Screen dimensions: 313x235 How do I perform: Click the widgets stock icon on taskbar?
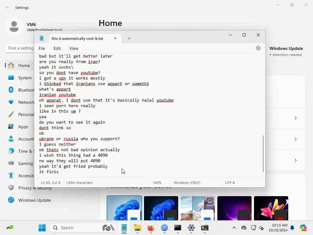pyautogui.click(x=9, y=227)
